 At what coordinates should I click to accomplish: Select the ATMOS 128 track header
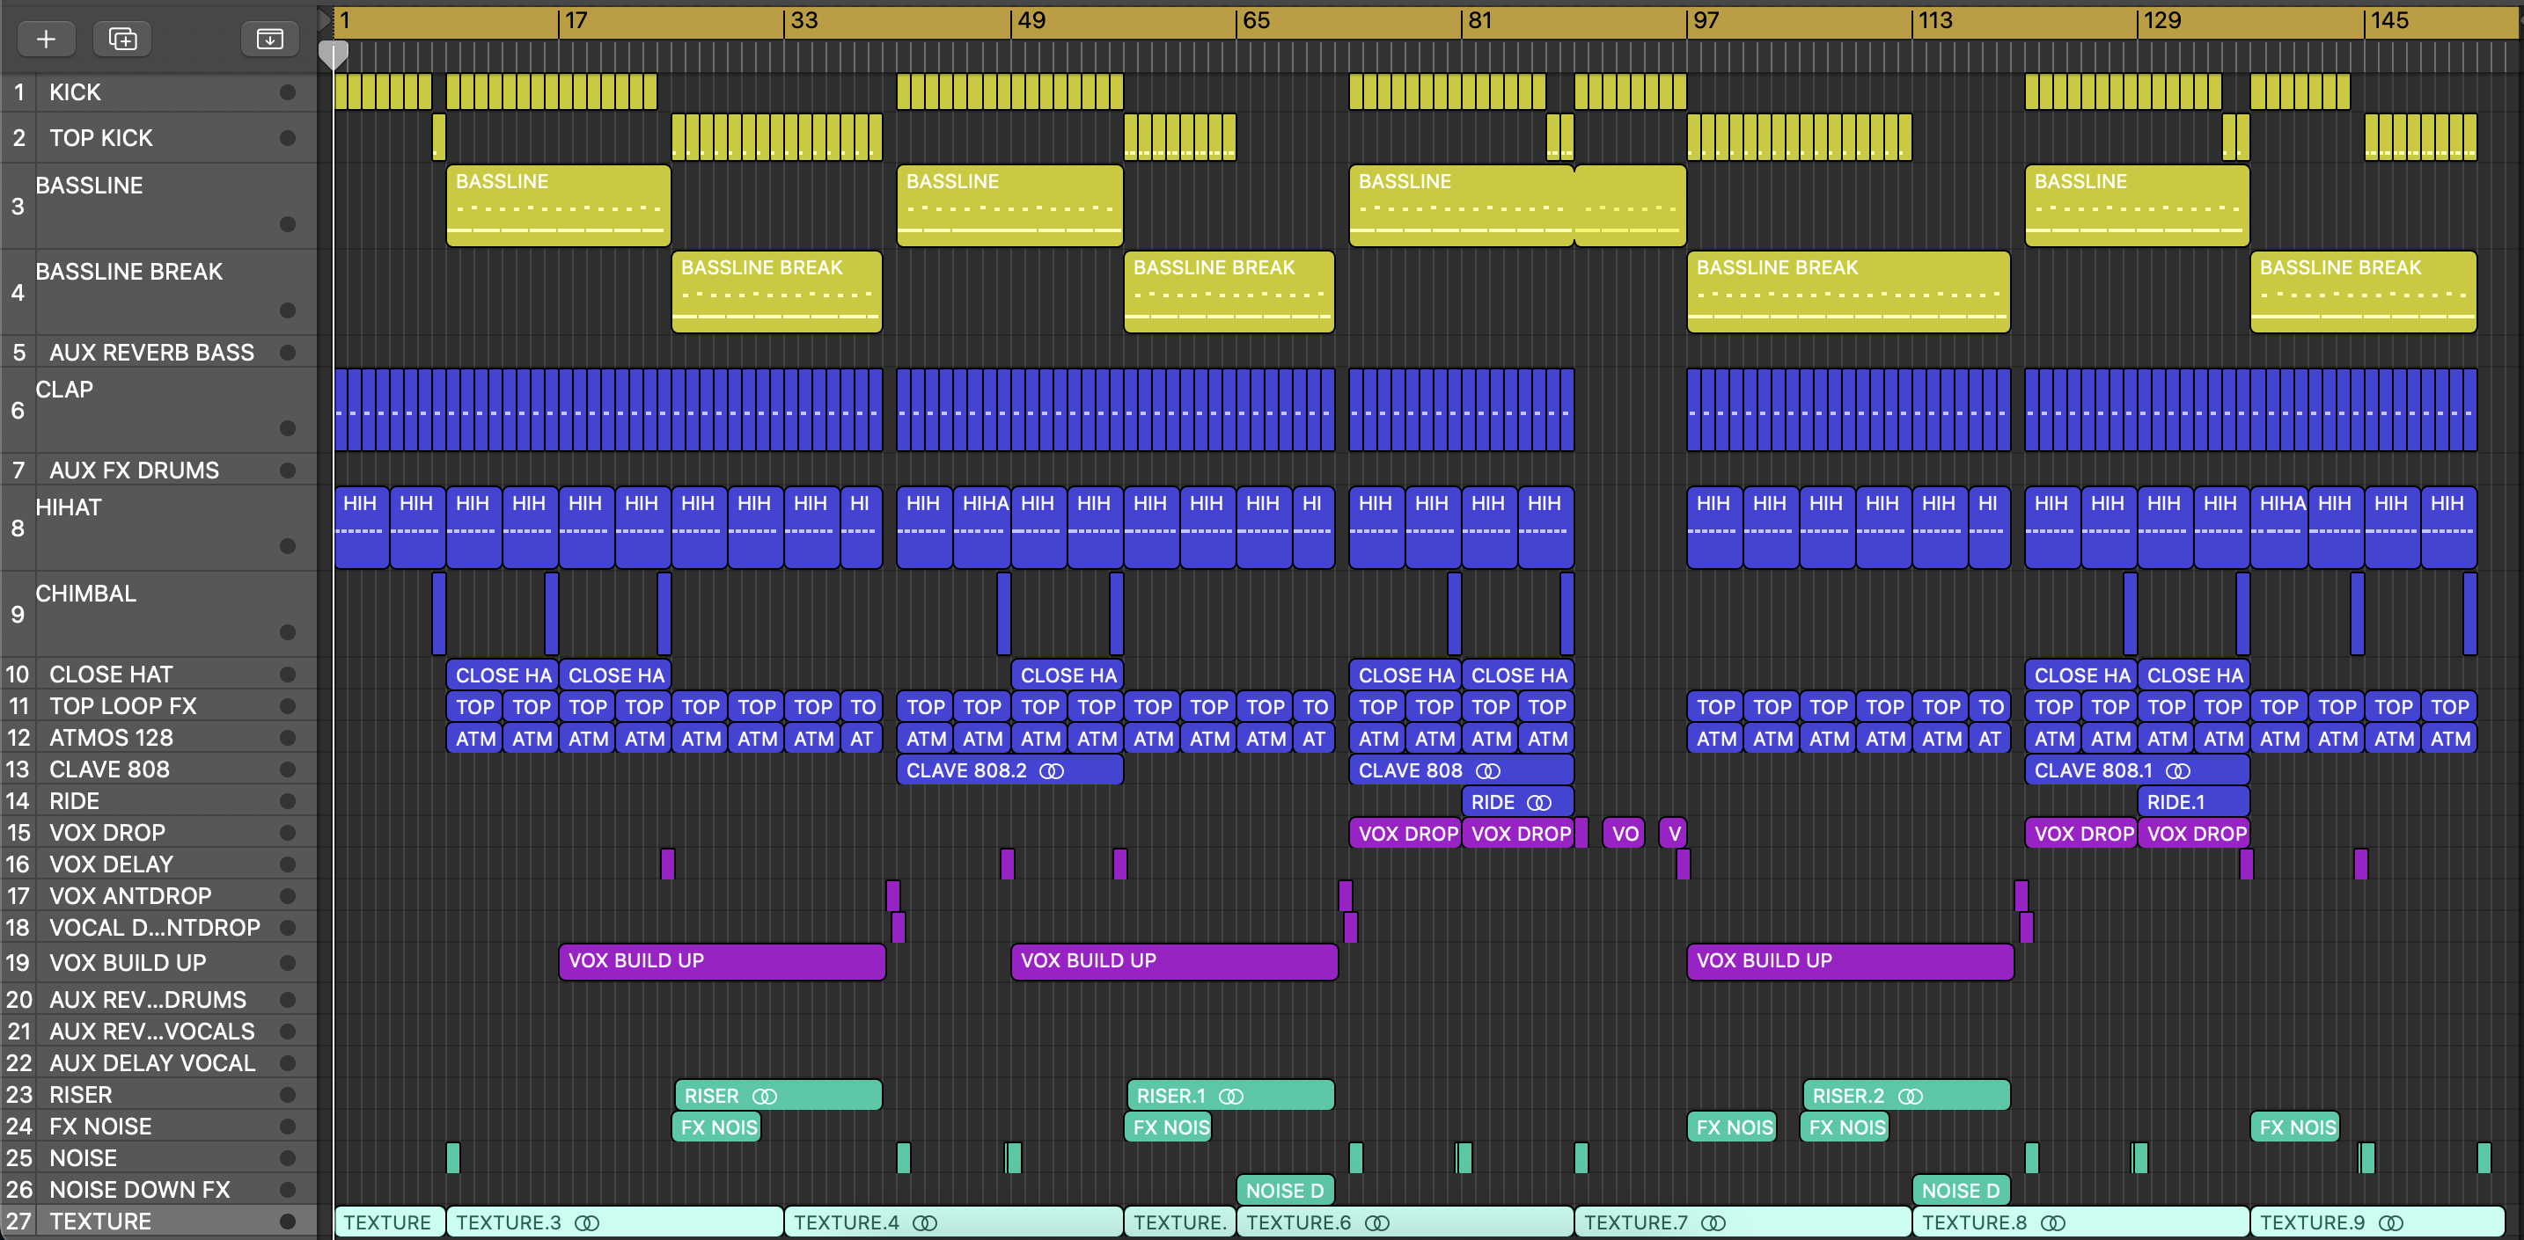158,738
